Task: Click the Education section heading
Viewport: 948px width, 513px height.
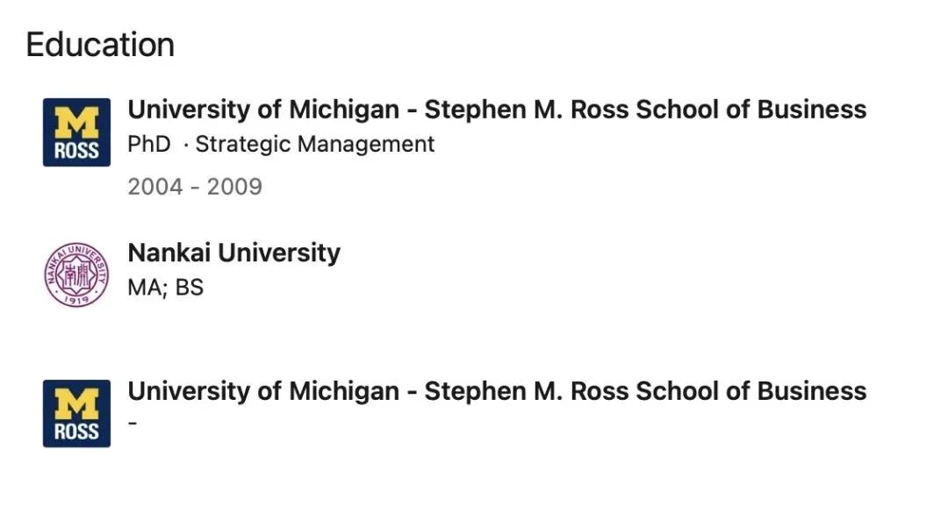Action: point(100,45)
